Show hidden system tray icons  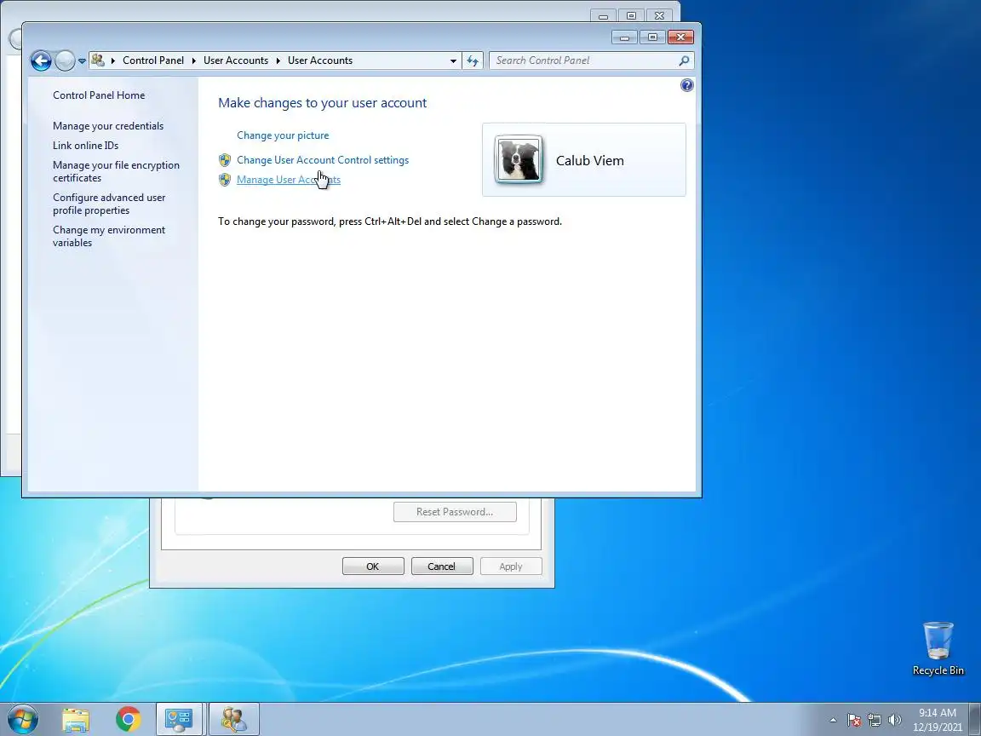pos(833,721)
